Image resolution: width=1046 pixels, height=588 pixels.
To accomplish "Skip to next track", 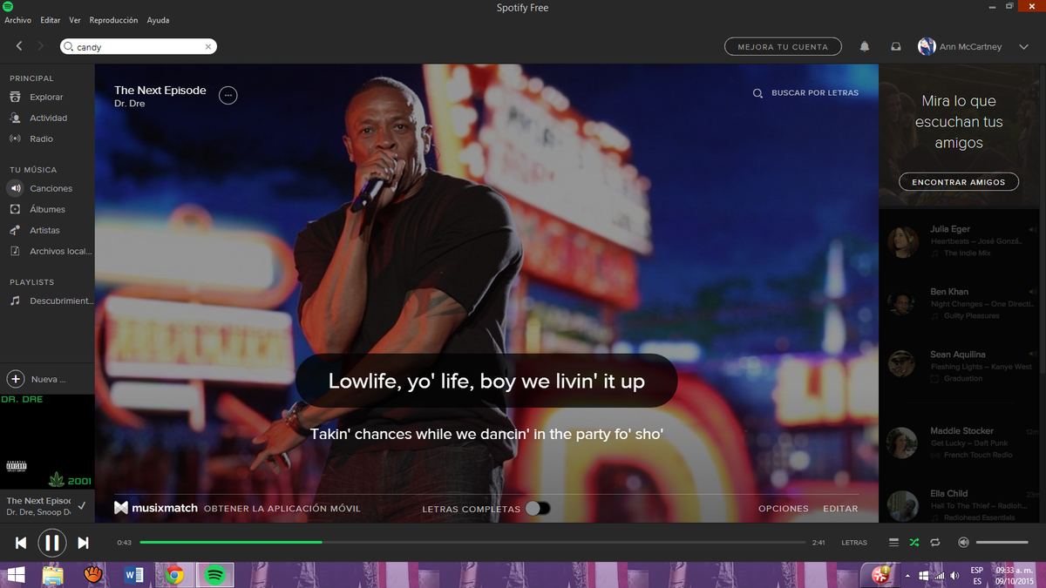I will (83, 543).
